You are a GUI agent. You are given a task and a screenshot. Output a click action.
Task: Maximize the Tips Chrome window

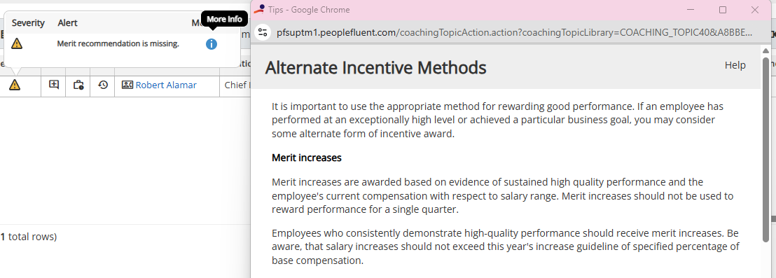[x=723, y=10]
